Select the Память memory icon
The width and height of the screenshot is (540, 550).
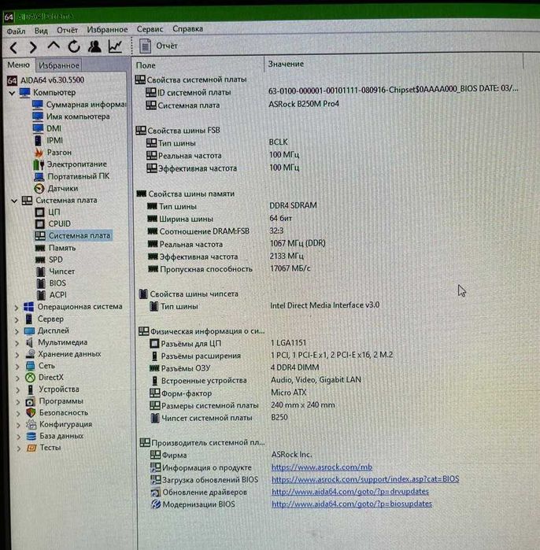pos(40,248)
